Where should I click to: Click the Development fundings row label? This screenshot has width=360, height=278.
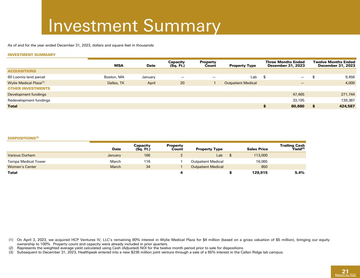[x=27, y=94]
